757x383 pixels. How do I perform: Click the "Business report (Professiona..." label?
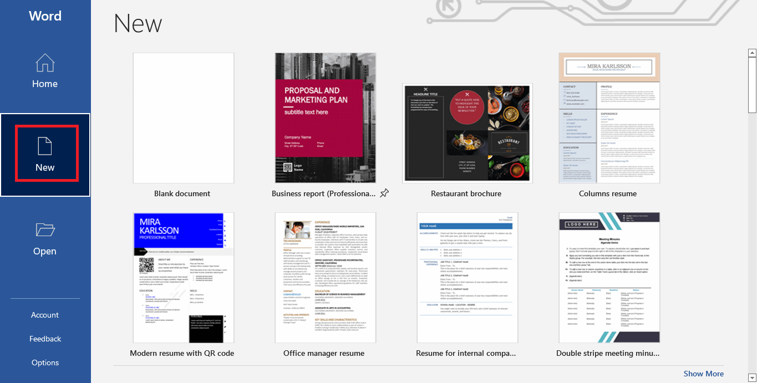tap(324, 193)
